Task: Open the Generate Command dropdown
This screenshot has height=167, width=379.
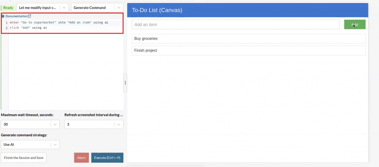Action: pyautogui.click(x=93, y=7)
